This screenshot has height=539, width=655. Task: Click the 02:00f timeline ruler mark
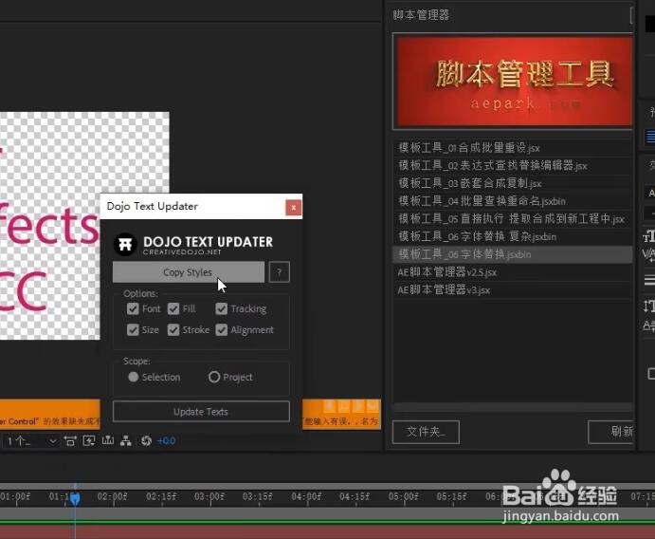pyautogui.click(x=112, y=496)
